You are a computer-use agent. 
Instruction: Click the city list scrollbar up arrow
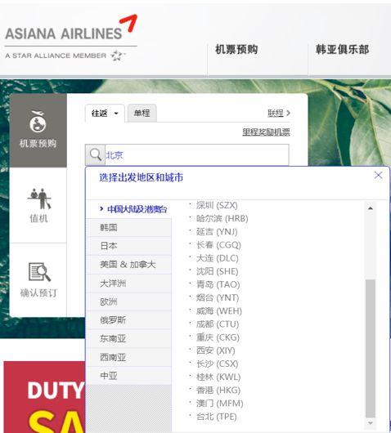tap(371, 208)
